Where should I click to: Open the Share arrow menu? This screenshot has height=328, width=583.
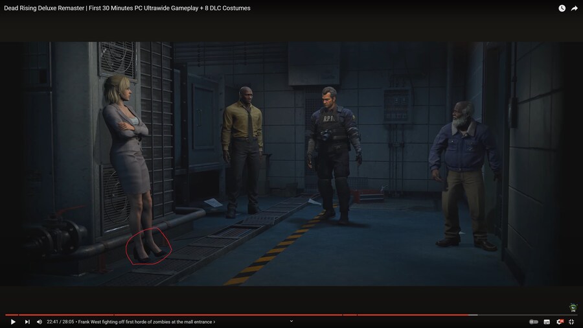tap(575, 8)
